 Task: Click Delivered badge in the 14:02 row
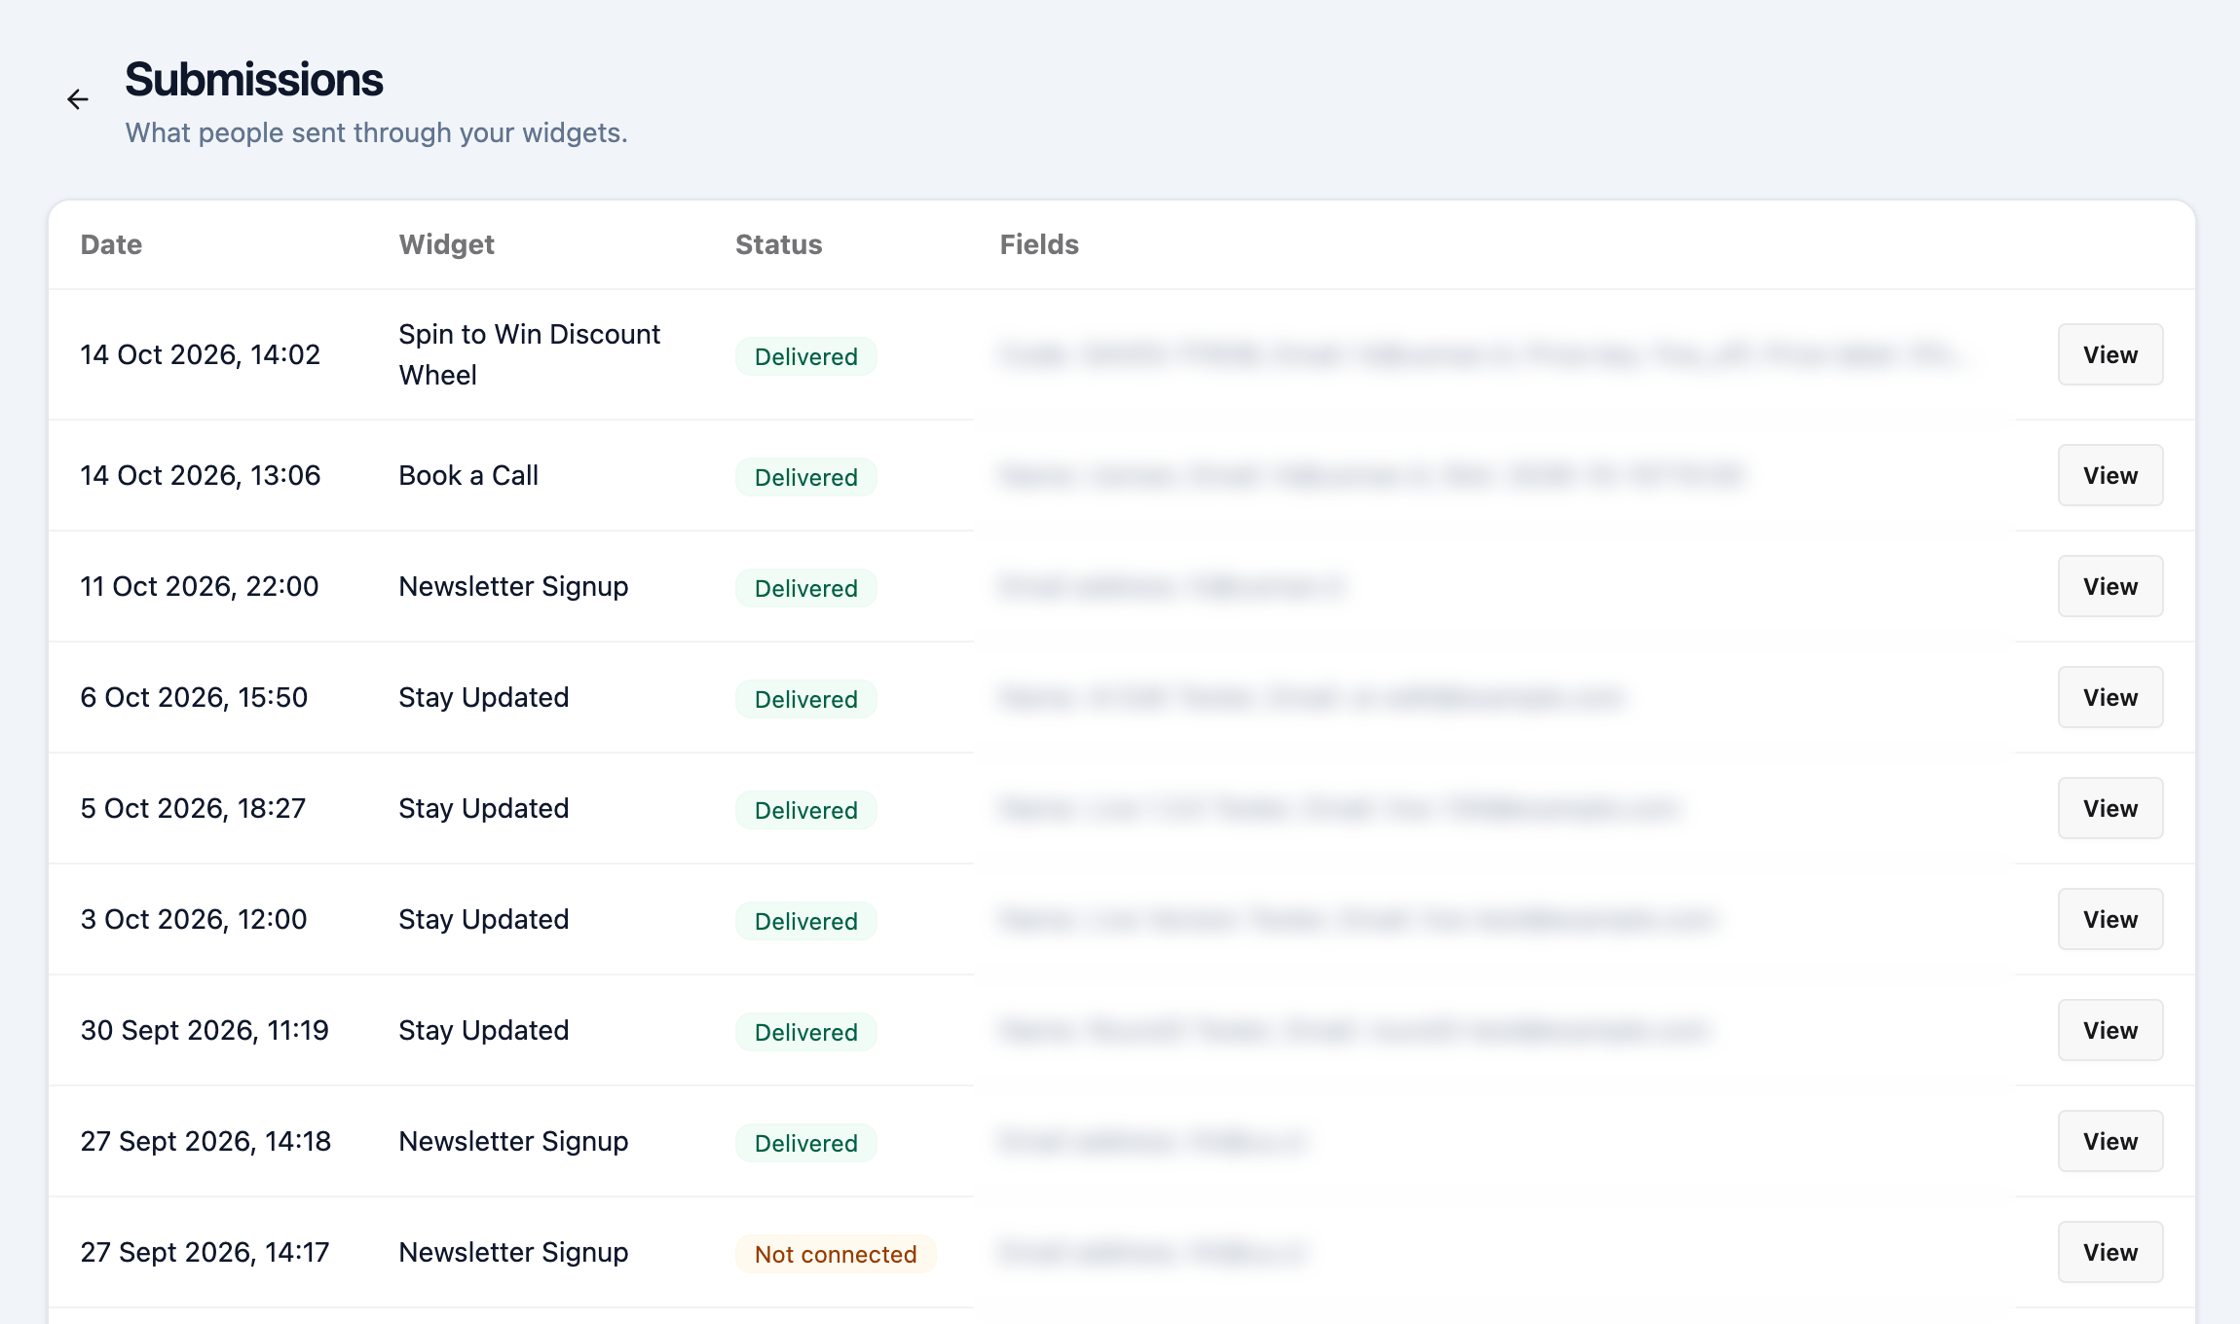click(806, 356)
